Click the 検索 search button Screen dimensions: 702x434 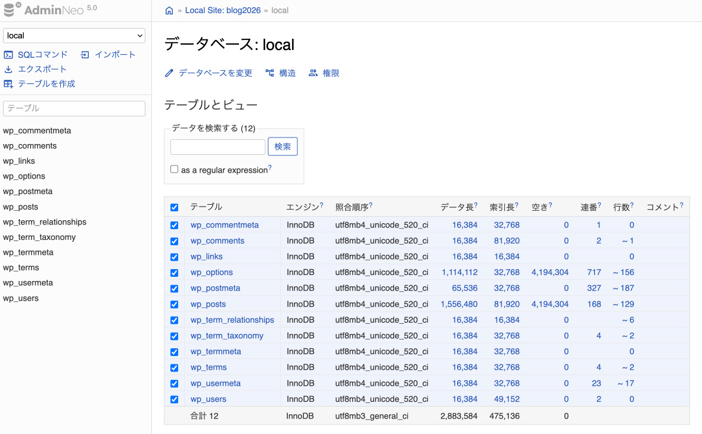282,146
